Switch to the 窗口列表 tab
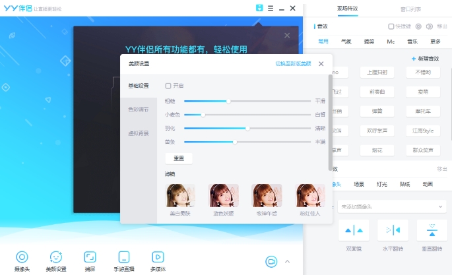 pyautogui.click(x=411, y=9)
